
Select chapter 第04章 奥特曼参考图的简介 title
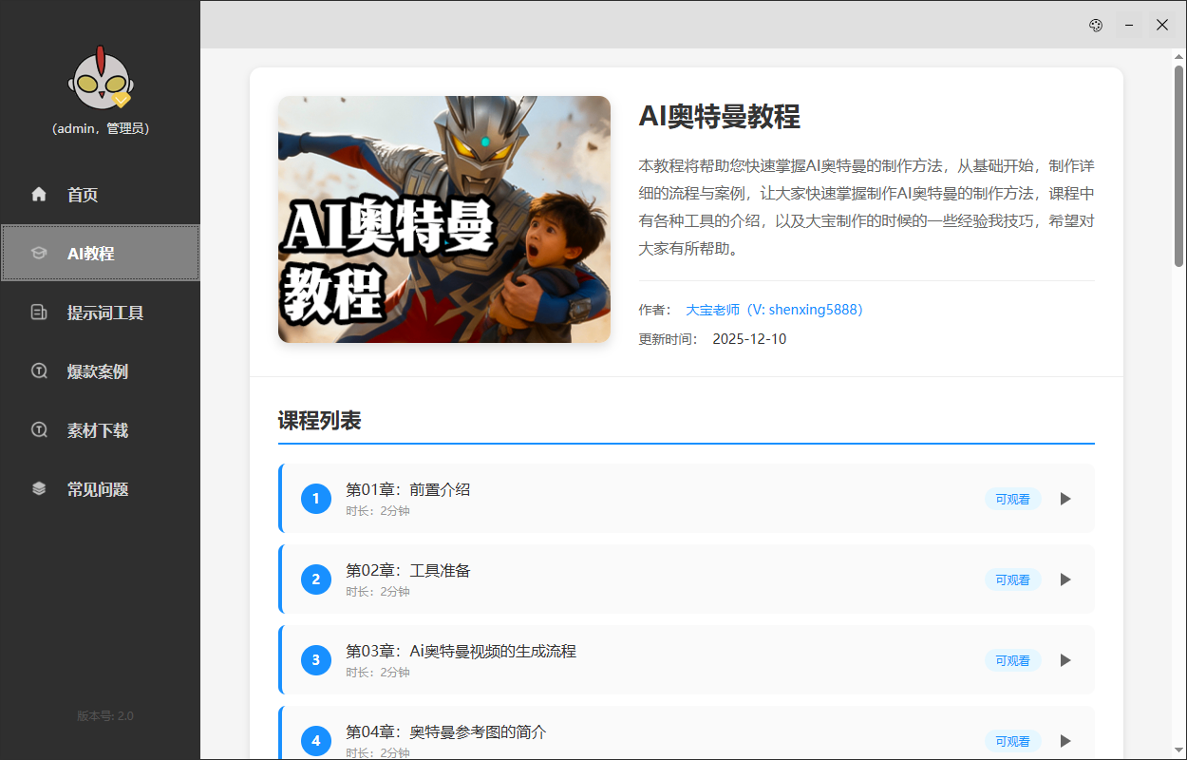point(445,732)
